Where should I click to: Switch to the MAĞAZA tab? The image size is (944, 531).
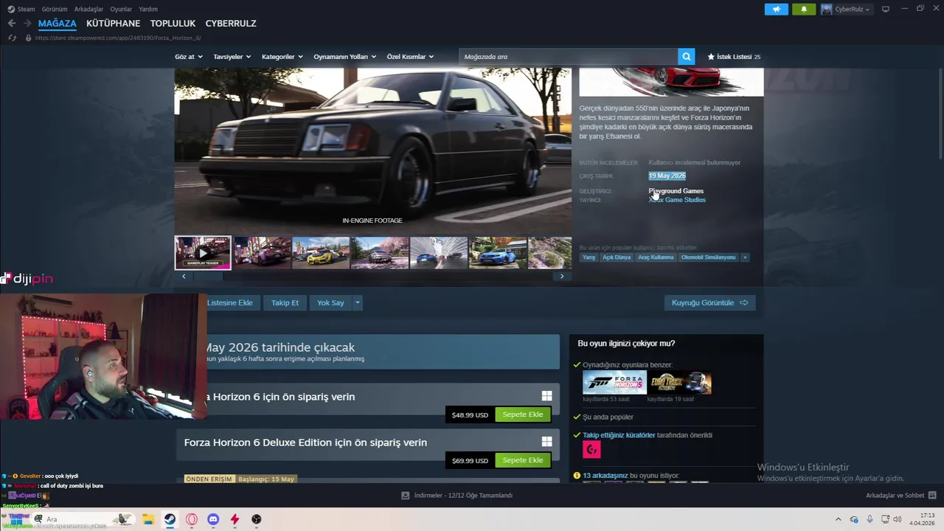click(x=58, y=24)
